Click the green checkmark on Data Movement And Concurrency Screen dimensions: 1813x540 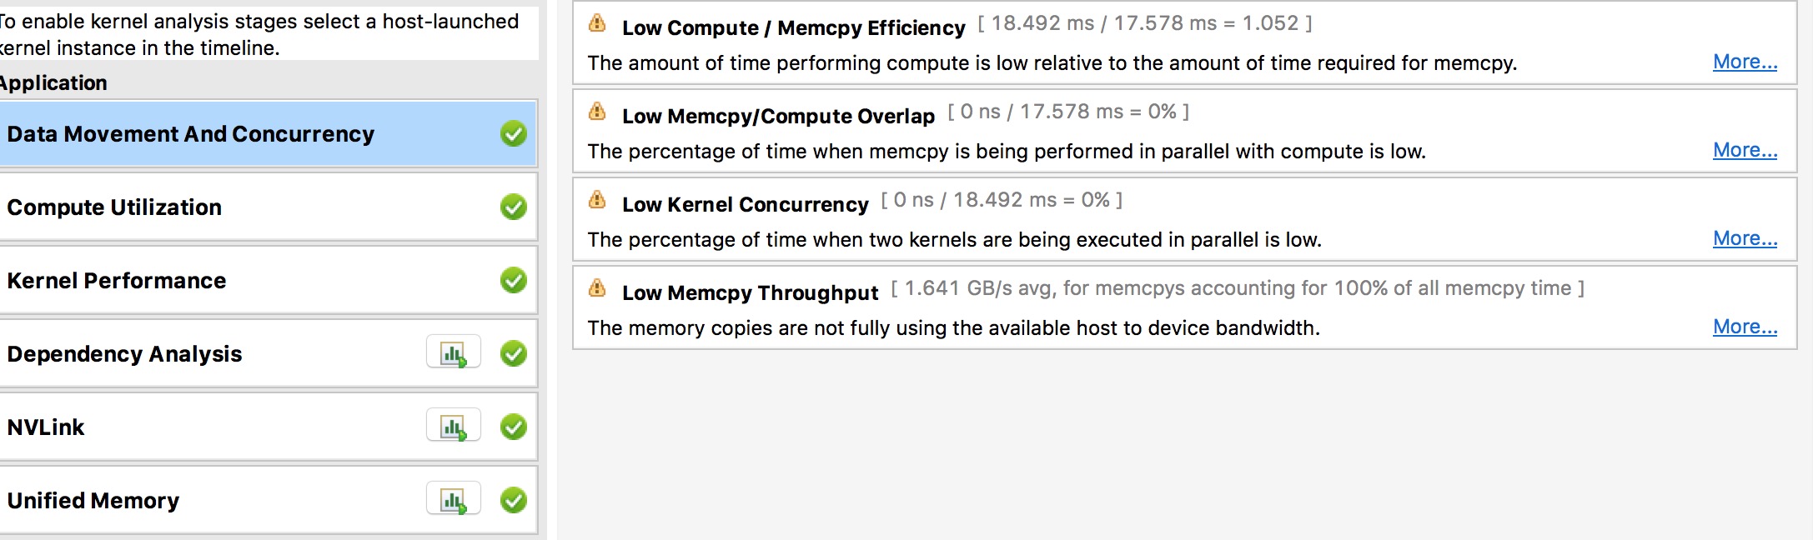514,133
